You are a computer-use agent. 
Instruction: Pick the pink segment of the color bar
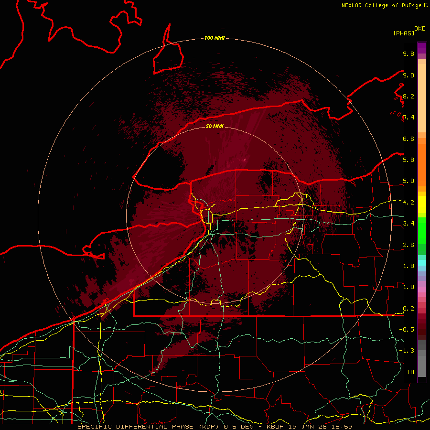422,290
